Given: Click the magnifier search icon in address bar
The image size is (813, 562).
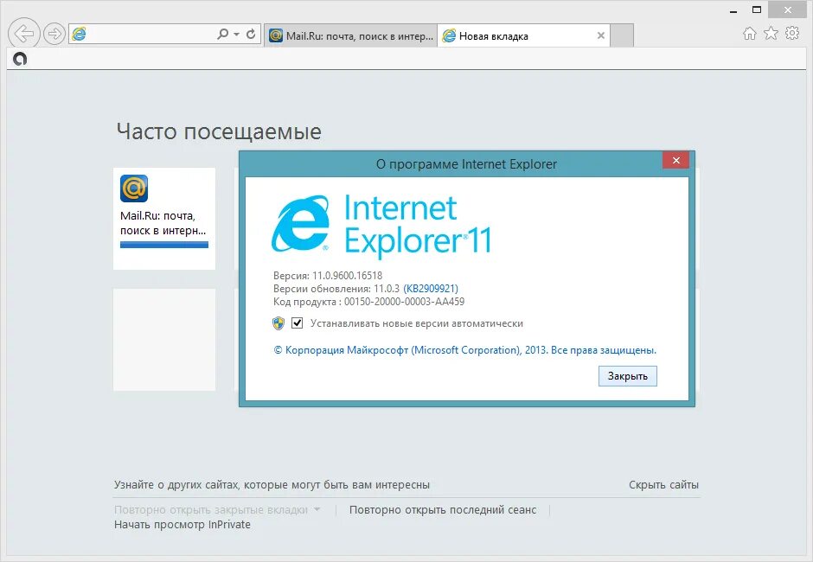Looking at the screenshot, I should pos(222,35).
